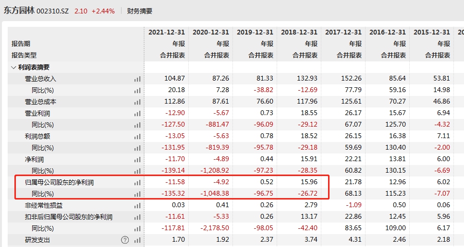Click the 152.26 revenue cell

351,78
